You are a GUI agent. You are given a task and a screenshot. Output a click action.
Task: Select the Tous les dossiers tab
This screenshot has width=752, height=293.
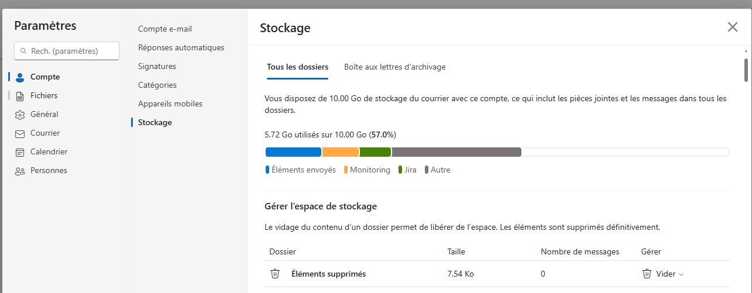(297, 67)
